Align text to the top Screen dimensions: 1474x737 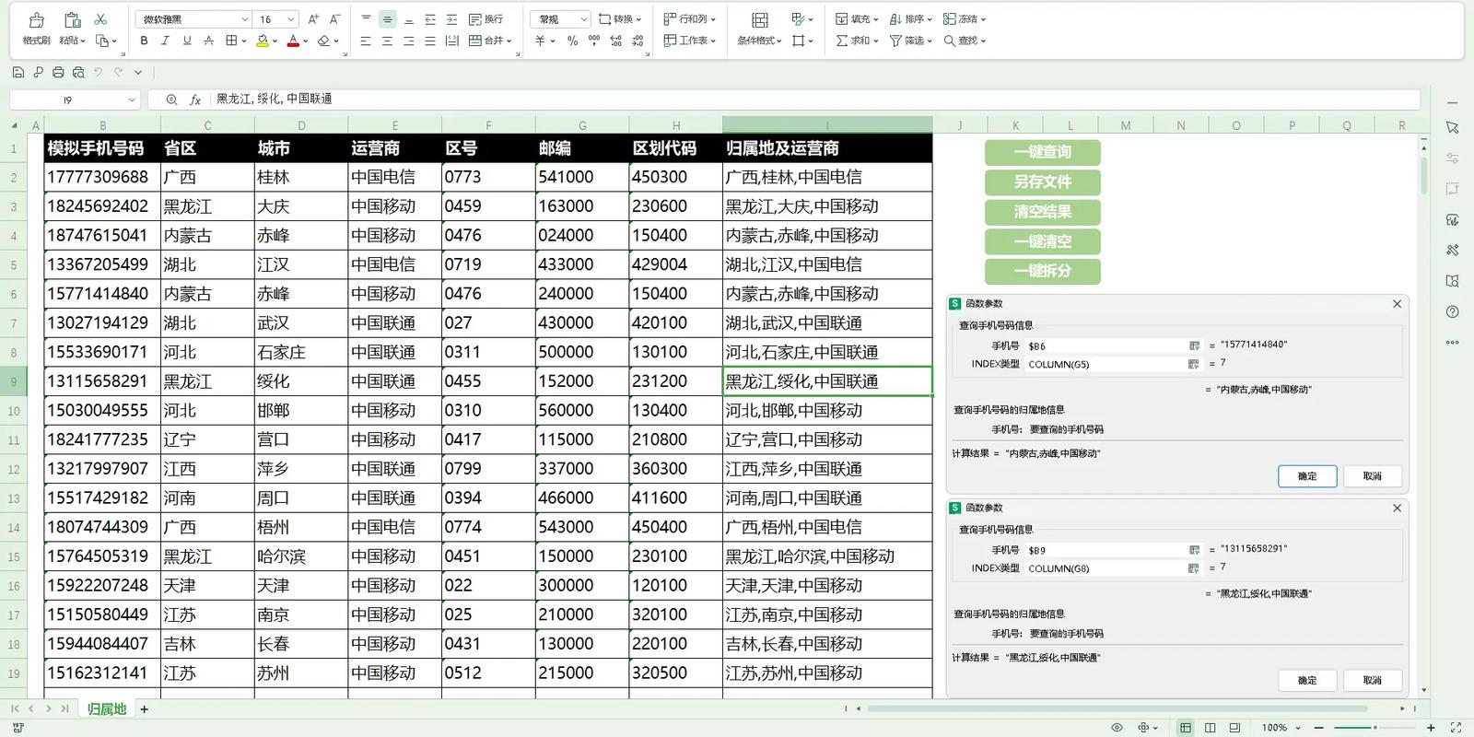[366, 19]
